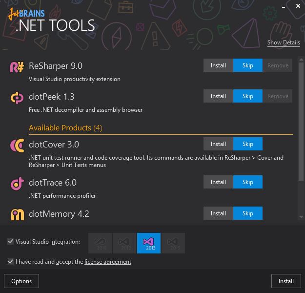The height and width of the screenshot is (293, 305).
Task: Open the Options button
Action: (x=21, y=281)
